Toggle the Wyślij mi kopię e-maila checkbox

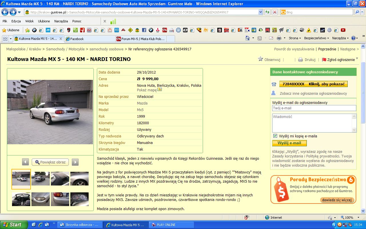pyautogui.click(x=275, y=136)
